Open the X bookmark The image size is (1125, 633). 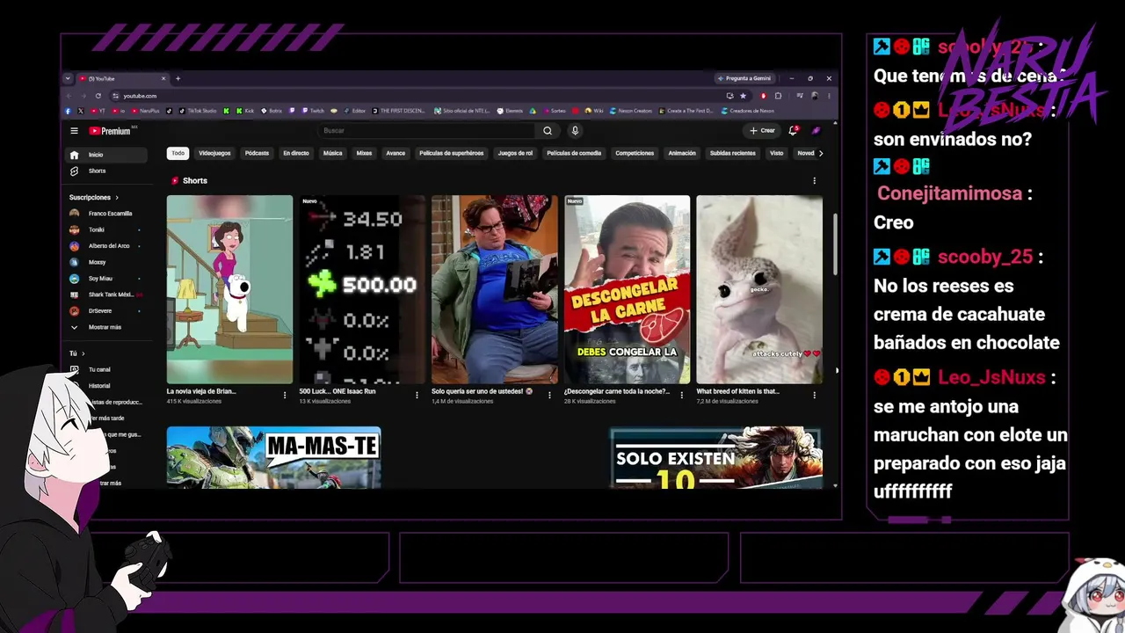point(80,111)
